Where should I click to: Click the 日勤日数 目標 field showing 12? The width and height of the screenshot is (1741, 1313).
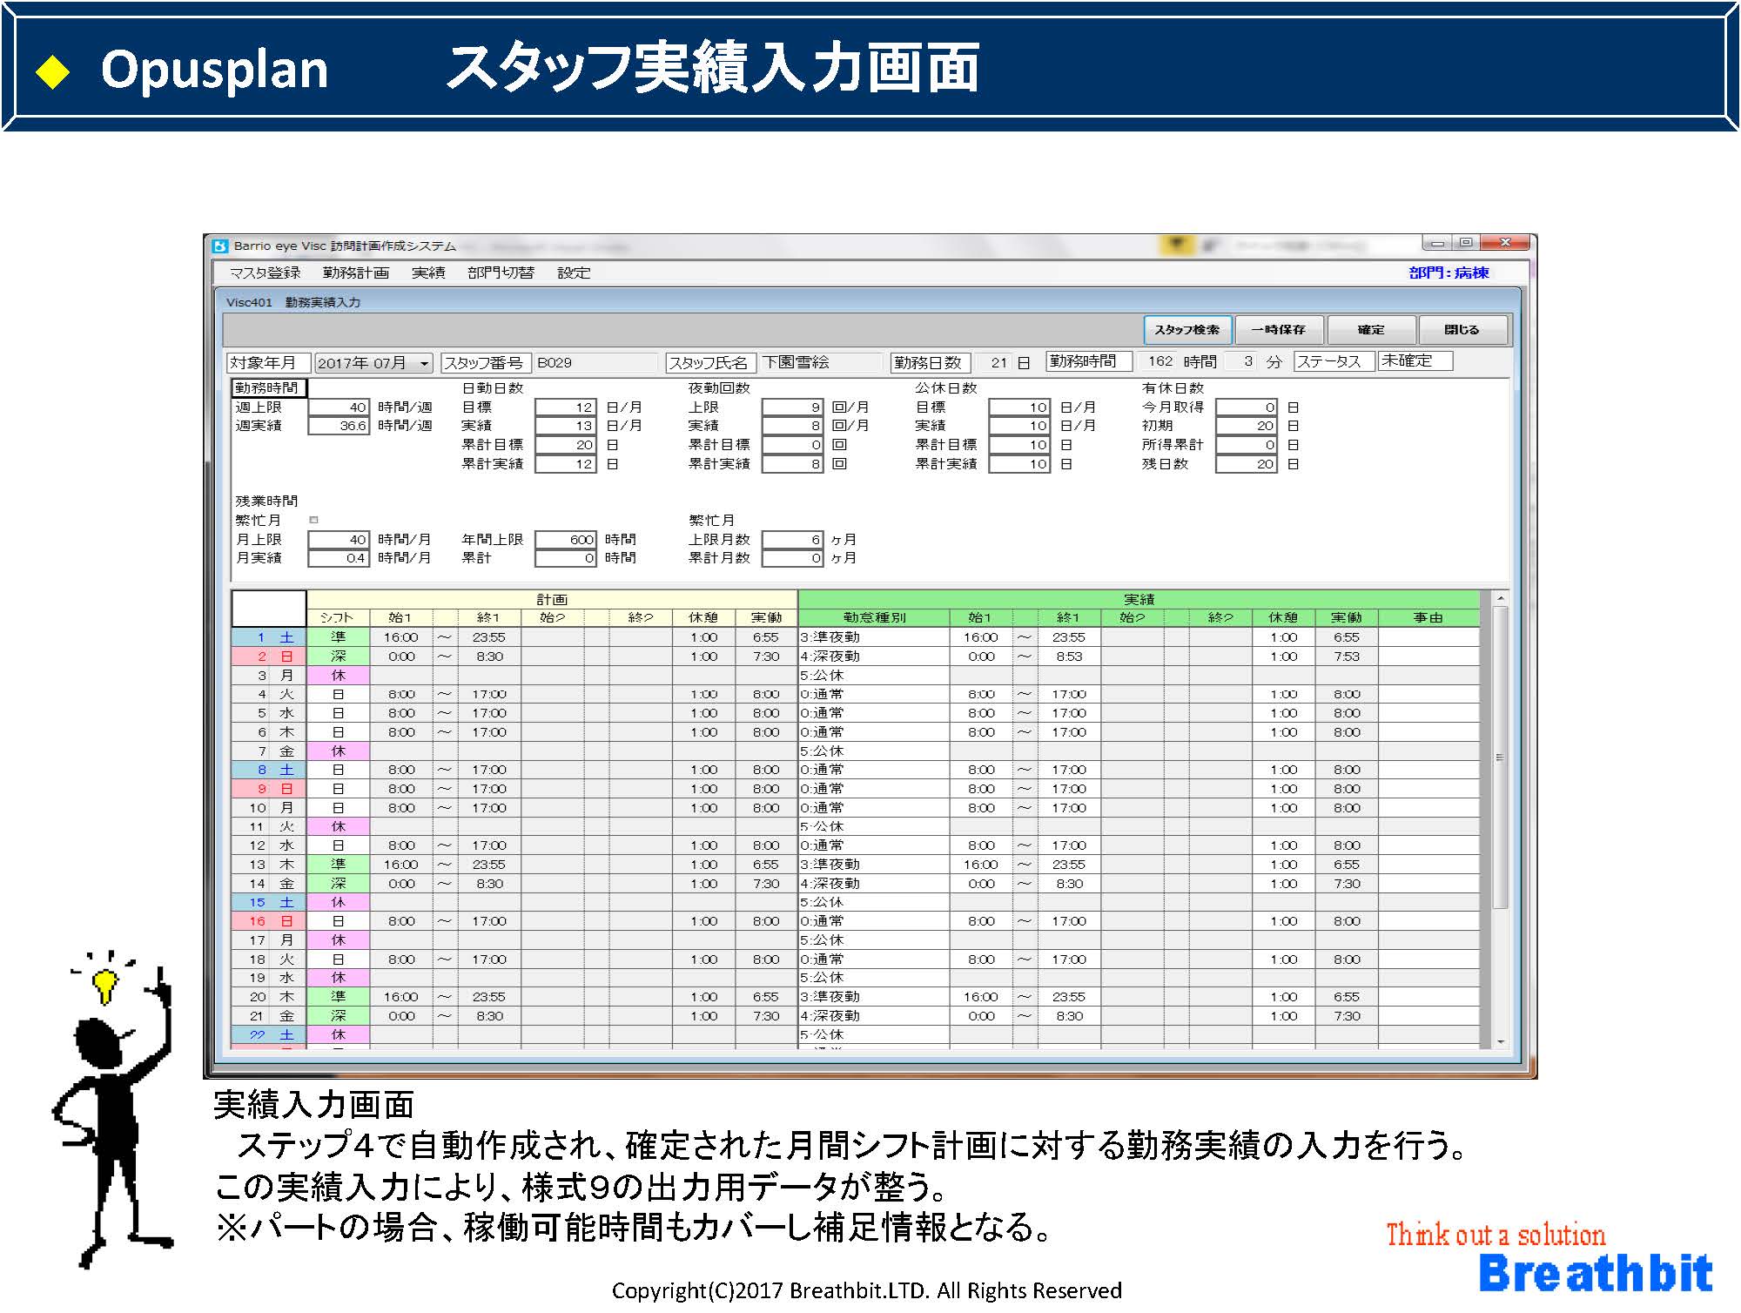click(566, 407)
